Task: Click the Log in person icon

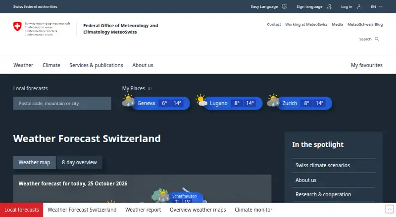Action: click(358, 7)
